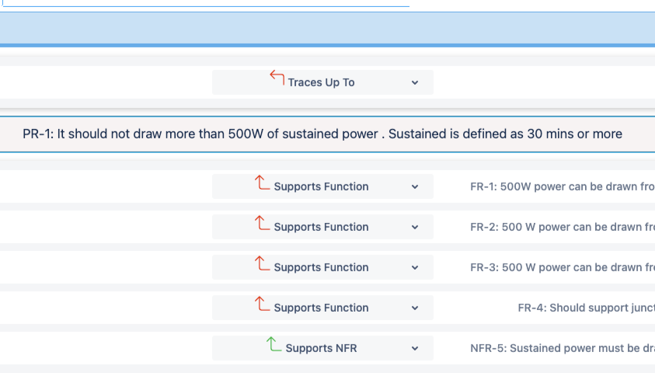The height and width of the screenshot is (373, 655).
Task: Open Supports Function chevron for FR-1 row
Action: coord(415,186)
